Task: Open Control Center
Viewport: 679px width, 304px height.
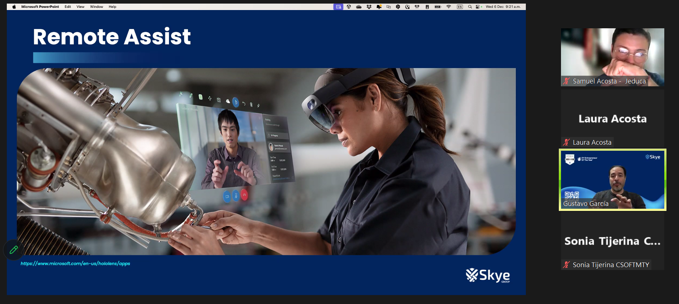Action: [478, 7]
